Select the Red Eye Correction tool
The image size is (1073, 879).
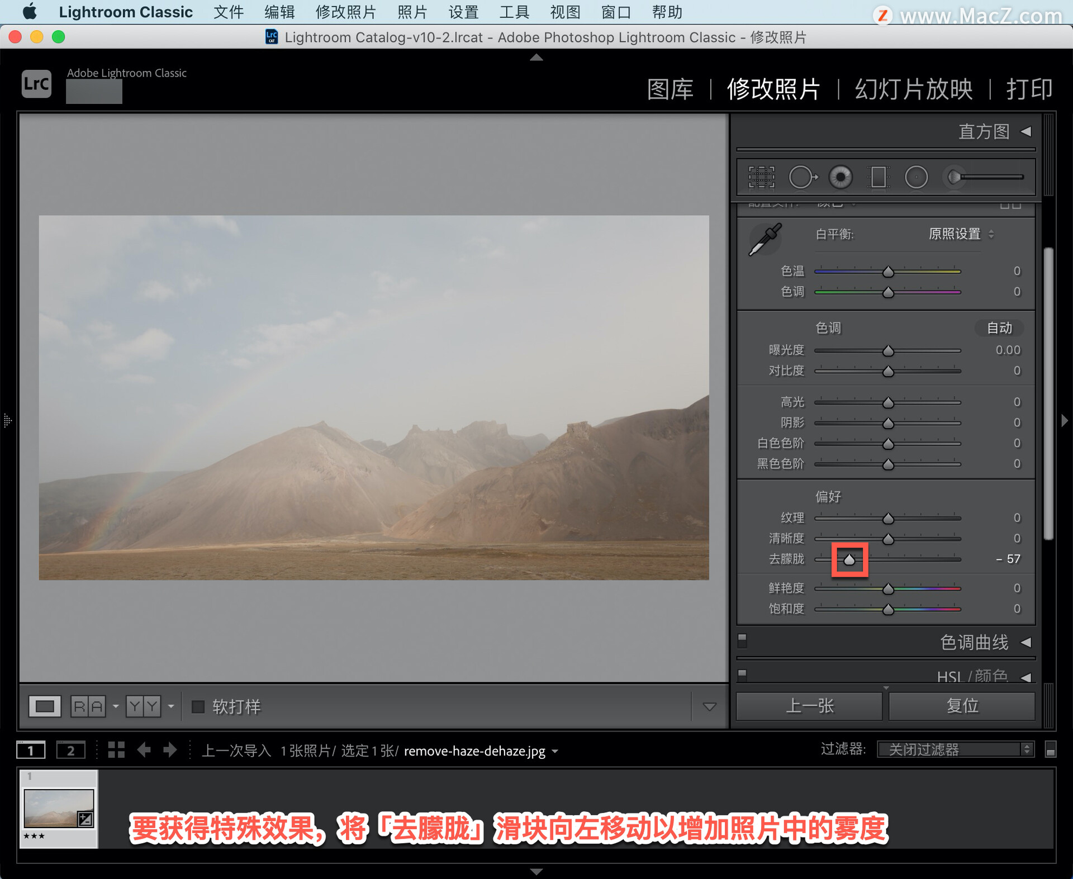click(841, 177)
